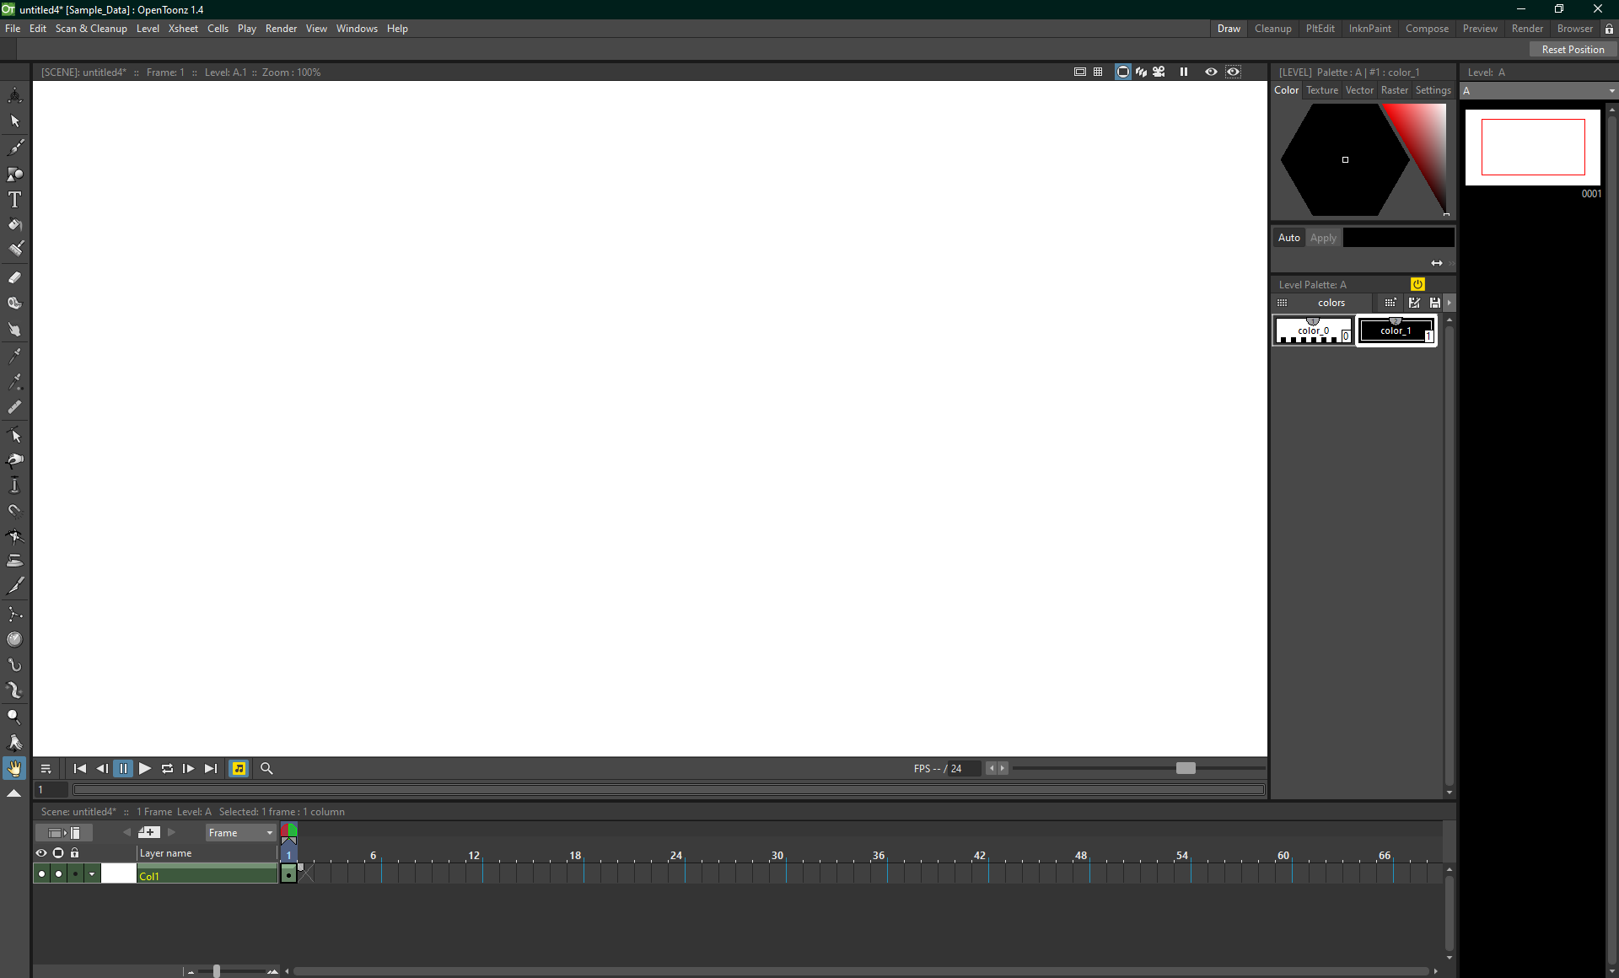Image resolution: width=1619 pixels, height=978 pixels.
Task: Click the Reset Position button
Action: [1572, 49]
